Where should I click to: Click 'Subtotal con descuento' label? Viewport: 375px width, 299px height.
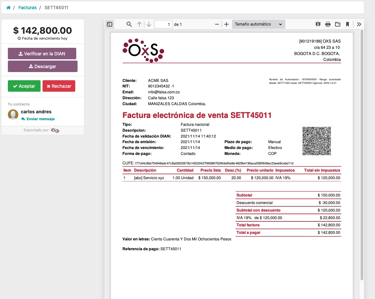click(x=259, y=210)
